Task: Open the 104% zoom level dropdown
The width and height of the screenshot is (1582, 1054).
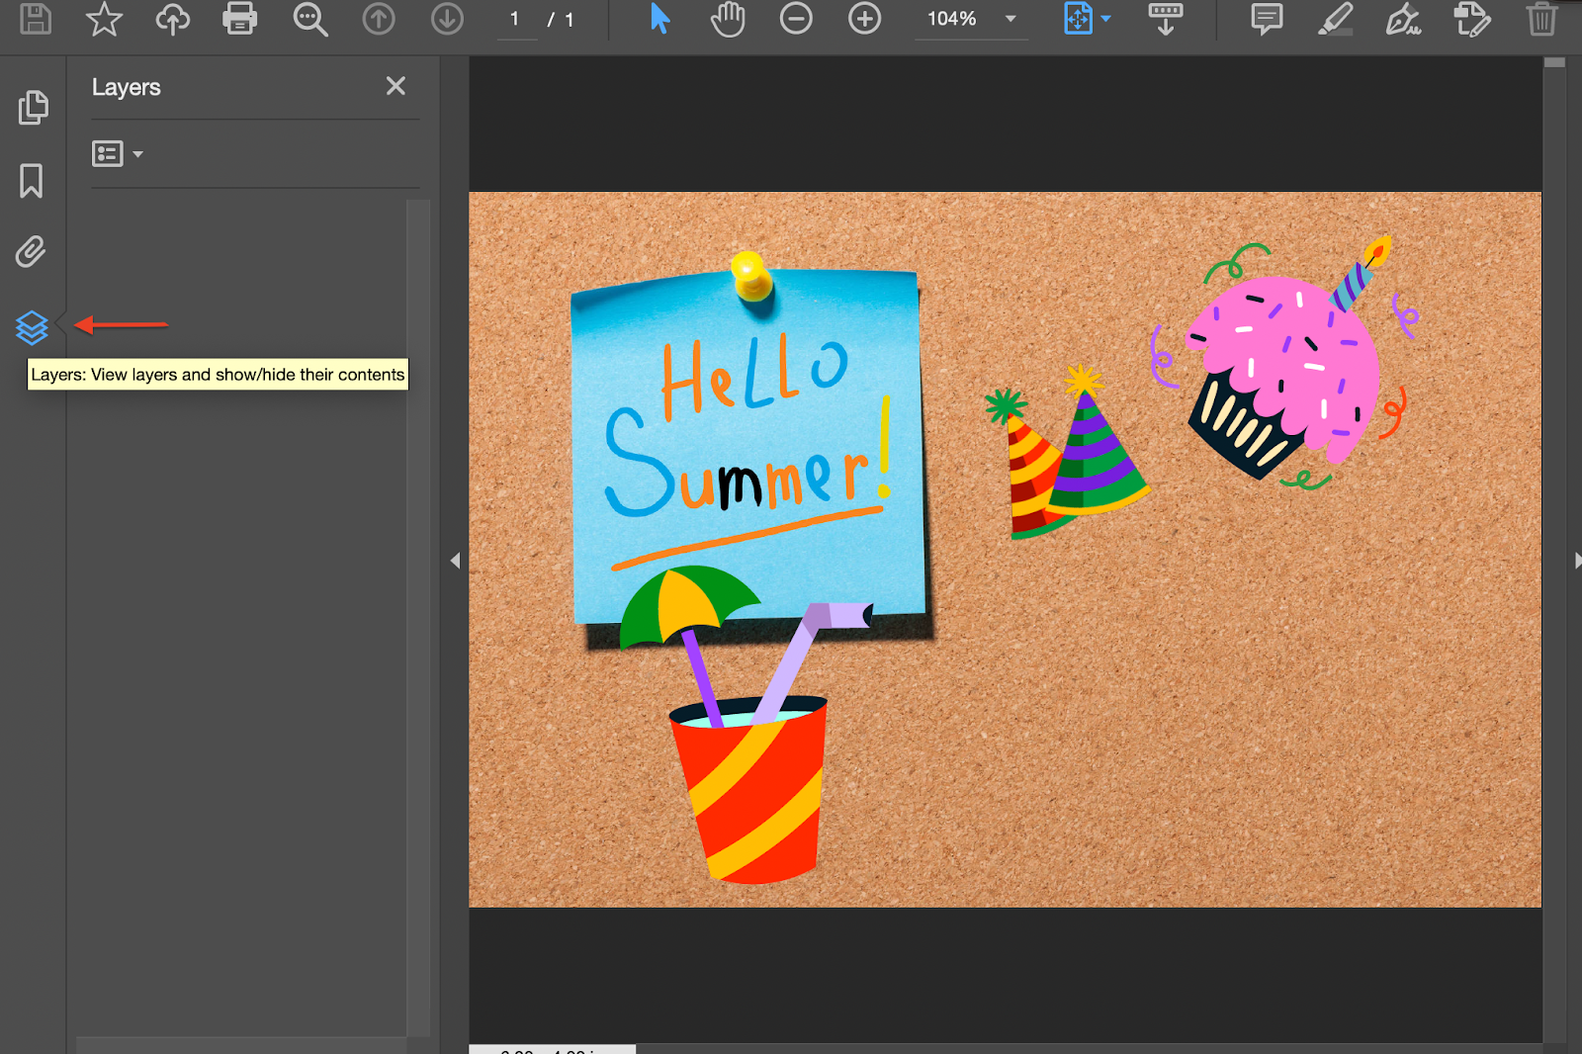Action: tap(1010, 19)
